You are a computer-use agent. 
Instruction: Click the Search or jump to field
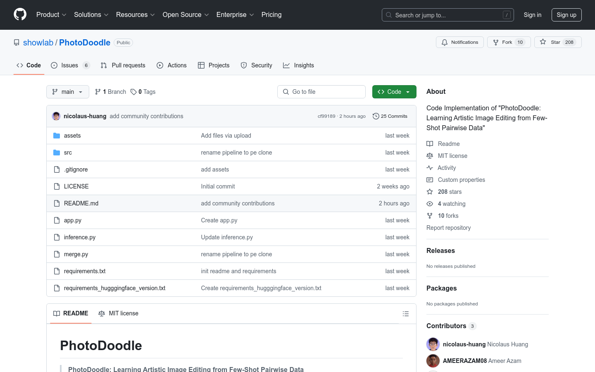pyautogui.click(x=448, y=15)
